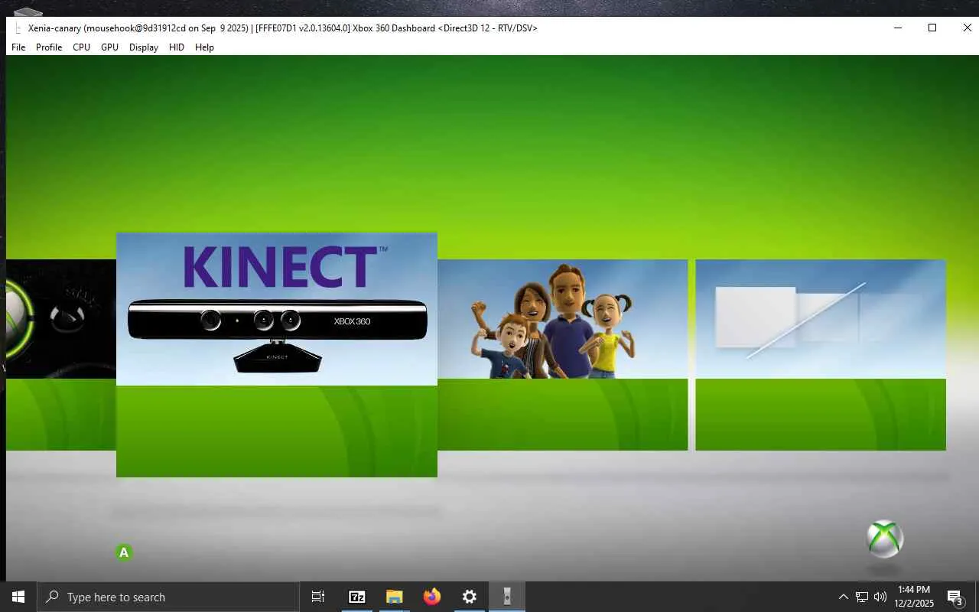Select the white panels dashboard tile
Screen dimensions: 979x612
821,355
